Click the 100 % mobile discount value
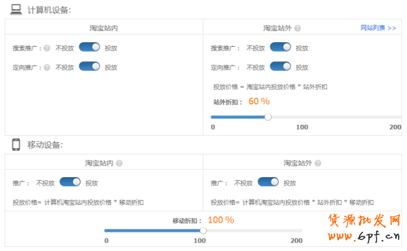This screenshot has height=251, width=407. 221,220
